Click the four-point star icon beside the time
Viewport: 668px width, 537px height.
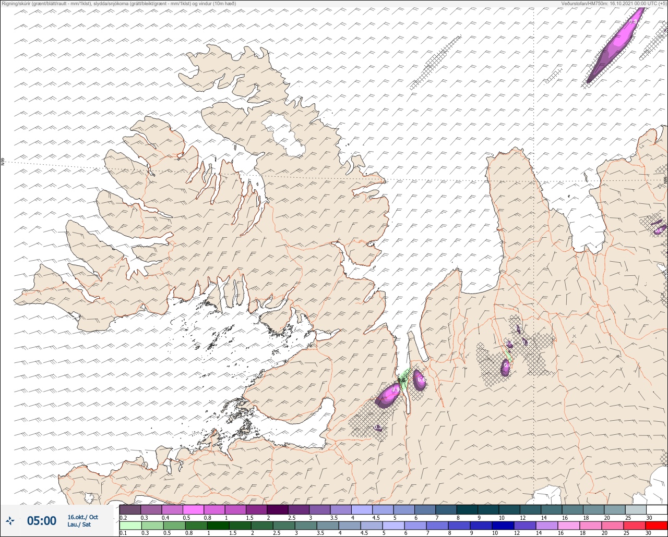pos(10,520)
